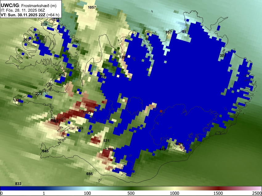Click the 219 value label
The image size is (262, 196).
point(44,24)
